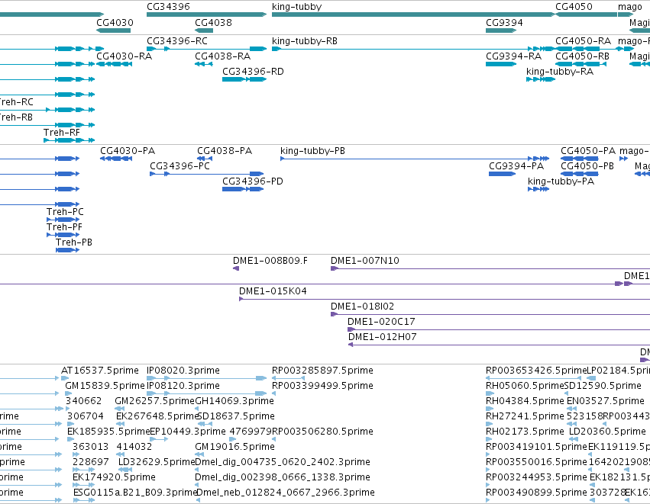Click the EN03527.5prime EST label

(606, 401)
